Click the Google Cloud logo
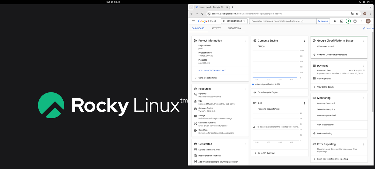The height and width of the screenshot is (169, 375). 207,21
